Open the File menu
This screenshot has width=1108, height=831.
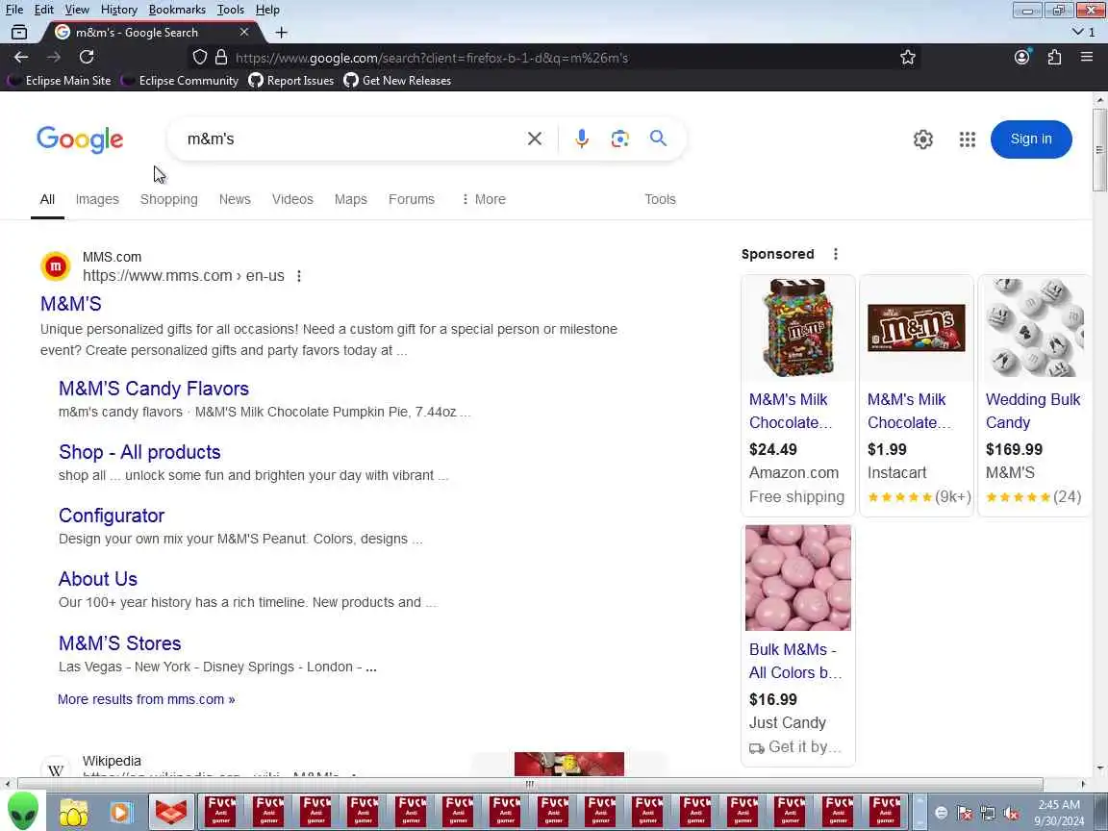point(14,10)
